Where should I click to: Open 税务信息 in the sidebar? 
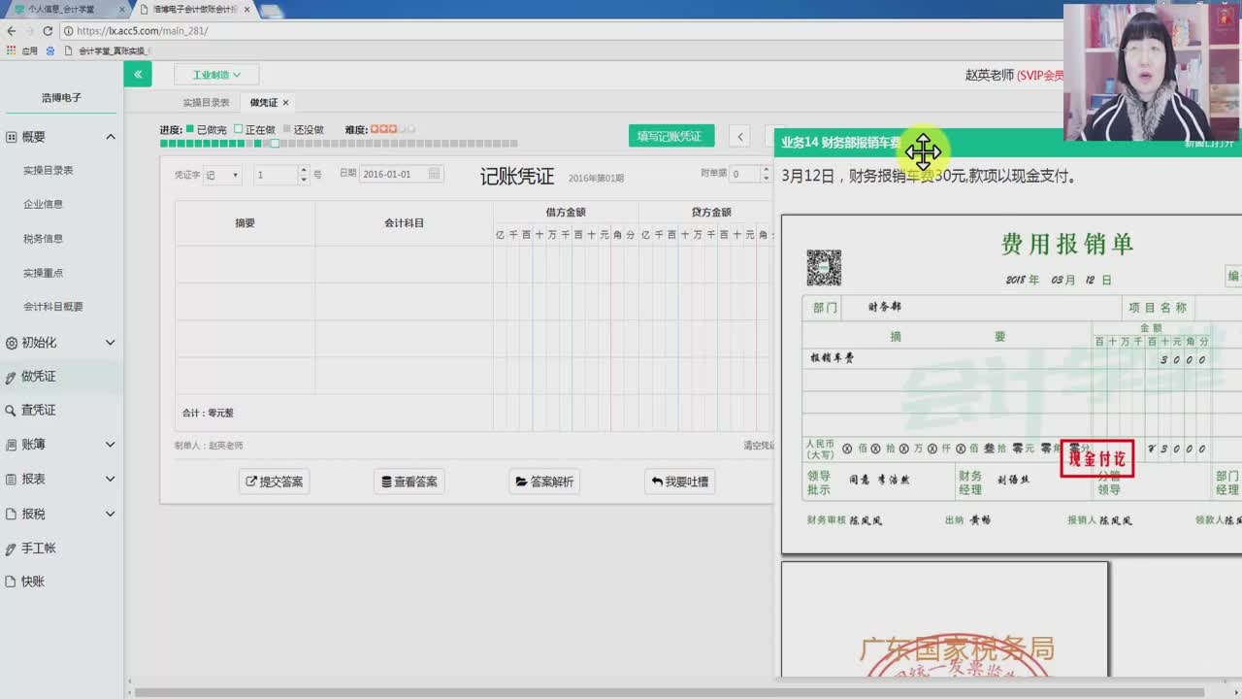tap(44, 238)
